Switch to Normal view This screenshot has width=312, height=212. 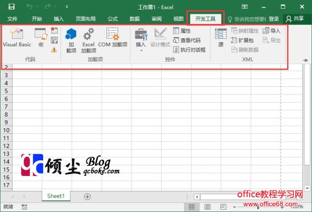(192, 207)
